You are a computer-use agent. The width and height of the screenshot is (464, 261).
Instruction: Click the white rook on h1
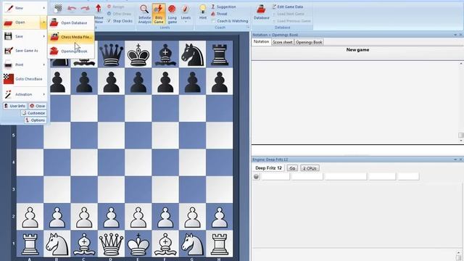click(x=219, y=244)
